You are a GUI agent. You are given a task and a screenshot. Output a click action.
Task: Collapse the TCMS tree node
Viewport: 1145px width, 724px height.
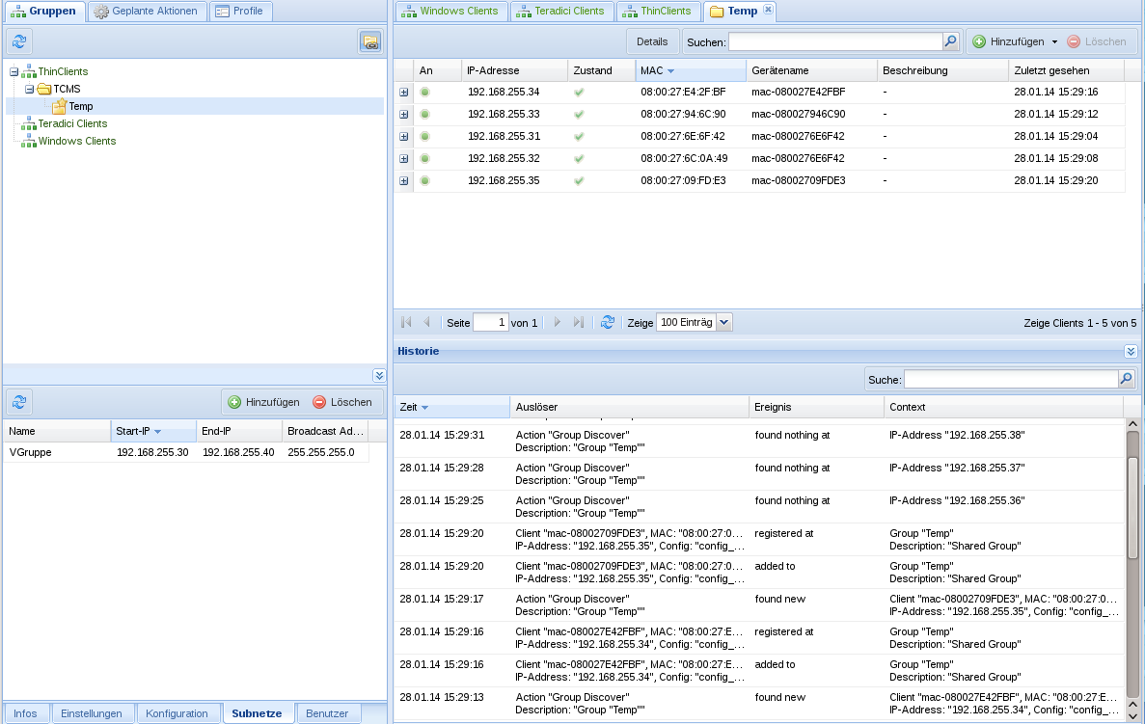(30, 89)
